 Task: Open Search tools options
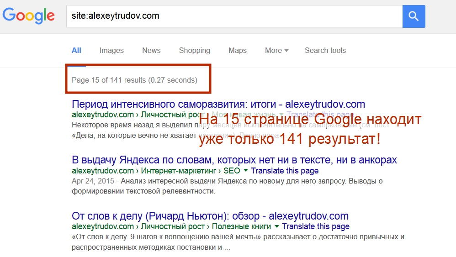click(x=325, y=51)
